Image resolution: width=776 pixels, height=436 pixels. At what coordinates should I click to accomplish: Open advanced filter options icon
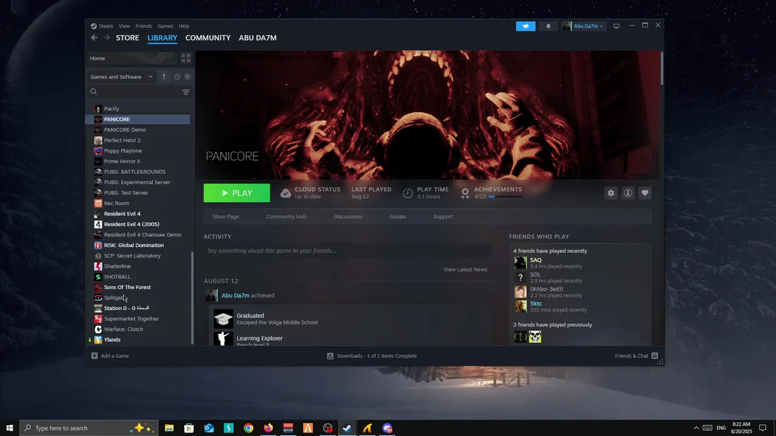[186, 92]
